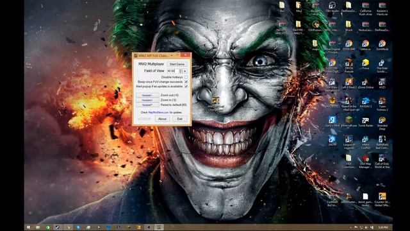The width and height of the screenshot is (410, 231).
Task: Open the Windows Start button
Action: click(x=28, y=227)
